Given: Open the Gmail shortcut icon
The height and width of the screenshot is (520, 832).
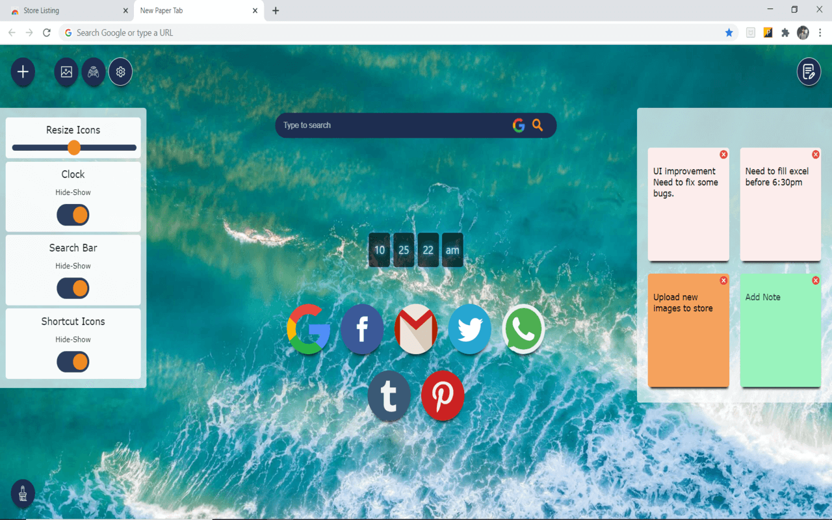Looking at the screenshot, I should click(416, 329).
